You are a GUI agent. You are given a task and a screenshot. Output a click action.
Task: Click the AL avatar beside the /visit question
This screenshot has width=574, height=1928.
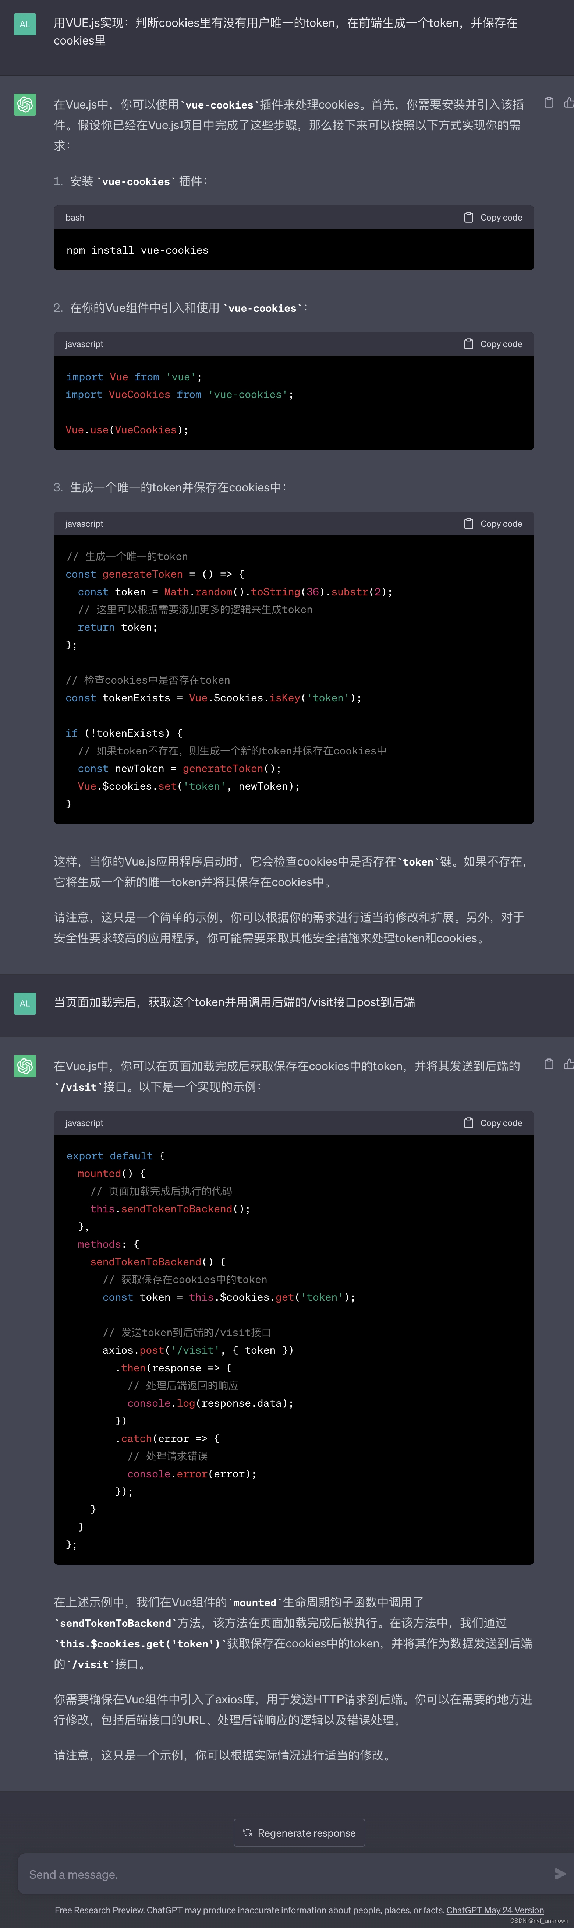(25, 1003)
